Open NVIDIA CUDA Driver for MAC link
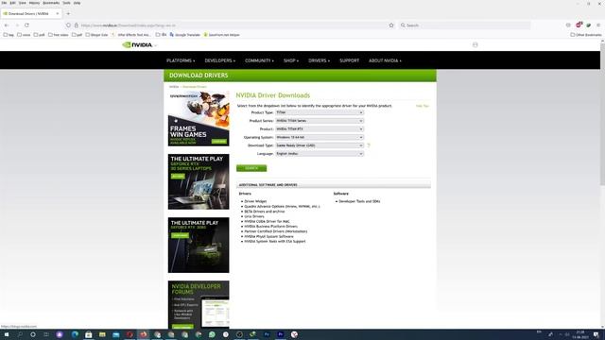Image resolution: width=605 pixels, height=340 pixels. pyautogui.click(x=267, y=221)
